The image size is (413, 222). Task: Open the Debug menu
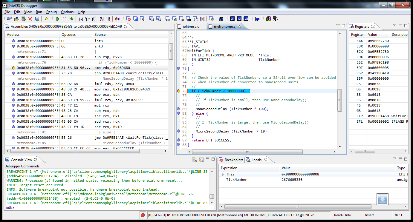(x=51, y=12)
